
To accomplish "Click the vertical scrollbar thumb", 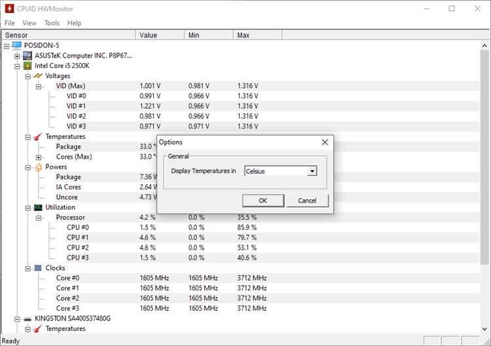I will [484, 157].
